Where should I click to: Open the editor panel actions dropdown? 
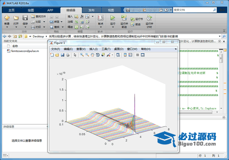coord(219,41)
